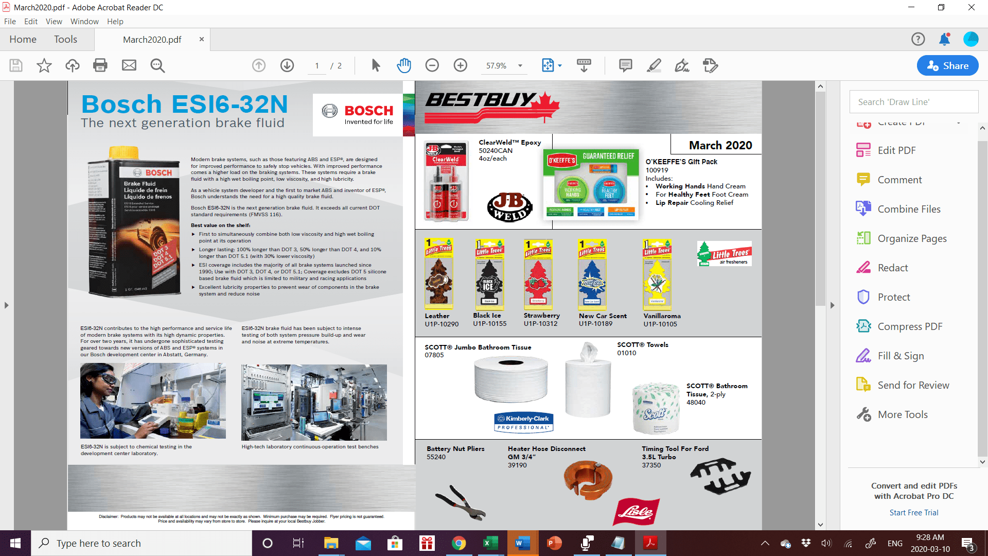Print the document using printer icon
The height and width of the screenshot is (556, 988).
(100, 65)
